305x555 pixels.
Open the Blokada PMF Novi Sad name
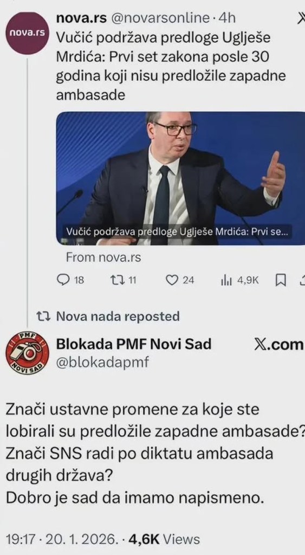(134, 344)
